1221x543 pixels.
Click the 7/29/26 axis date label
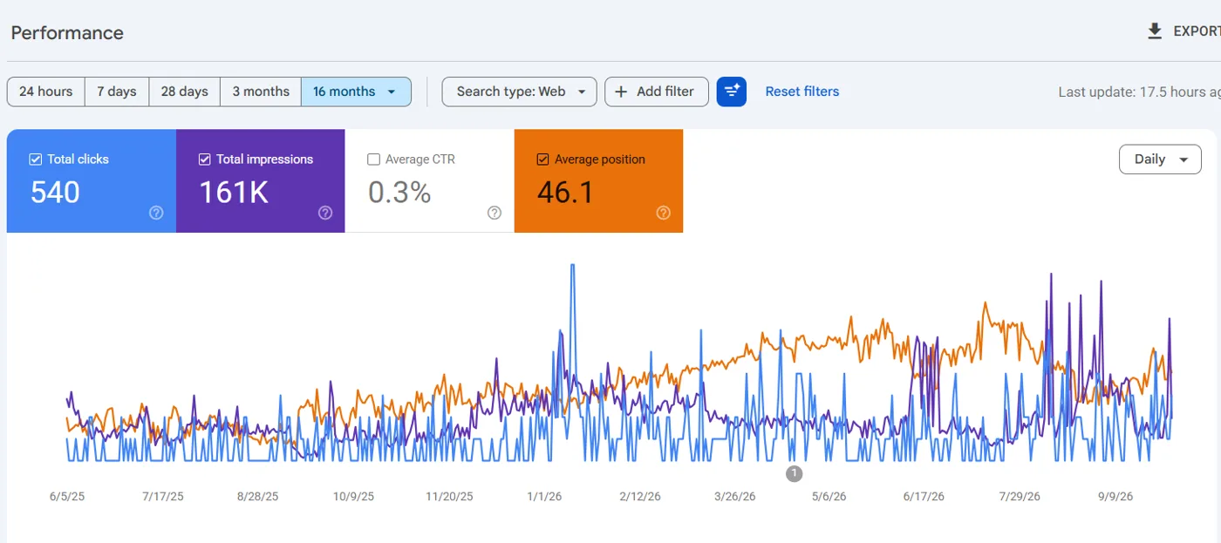click(1020, 497)
